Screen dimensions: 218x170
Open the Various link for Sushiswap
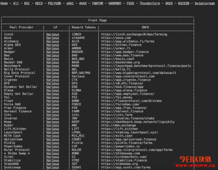(x=53, y=167)
